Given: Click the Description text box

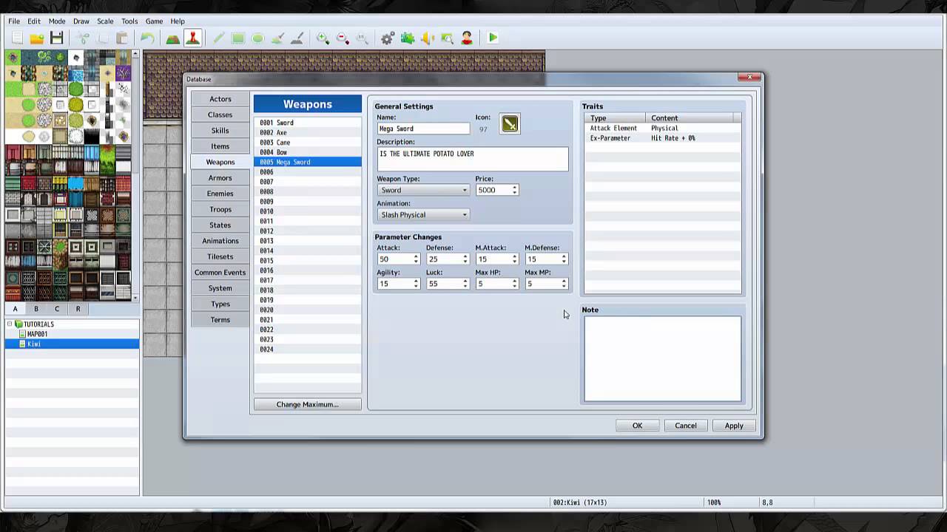Looking at the screenshot, I should click(473, 159).
